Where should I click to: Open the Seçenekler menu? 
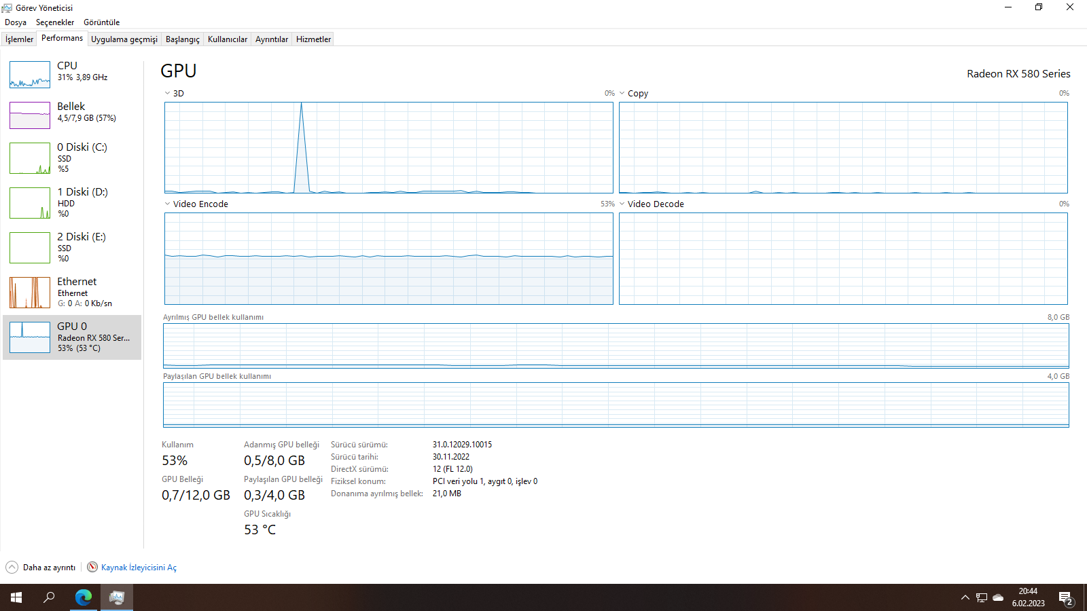point(55,22)
